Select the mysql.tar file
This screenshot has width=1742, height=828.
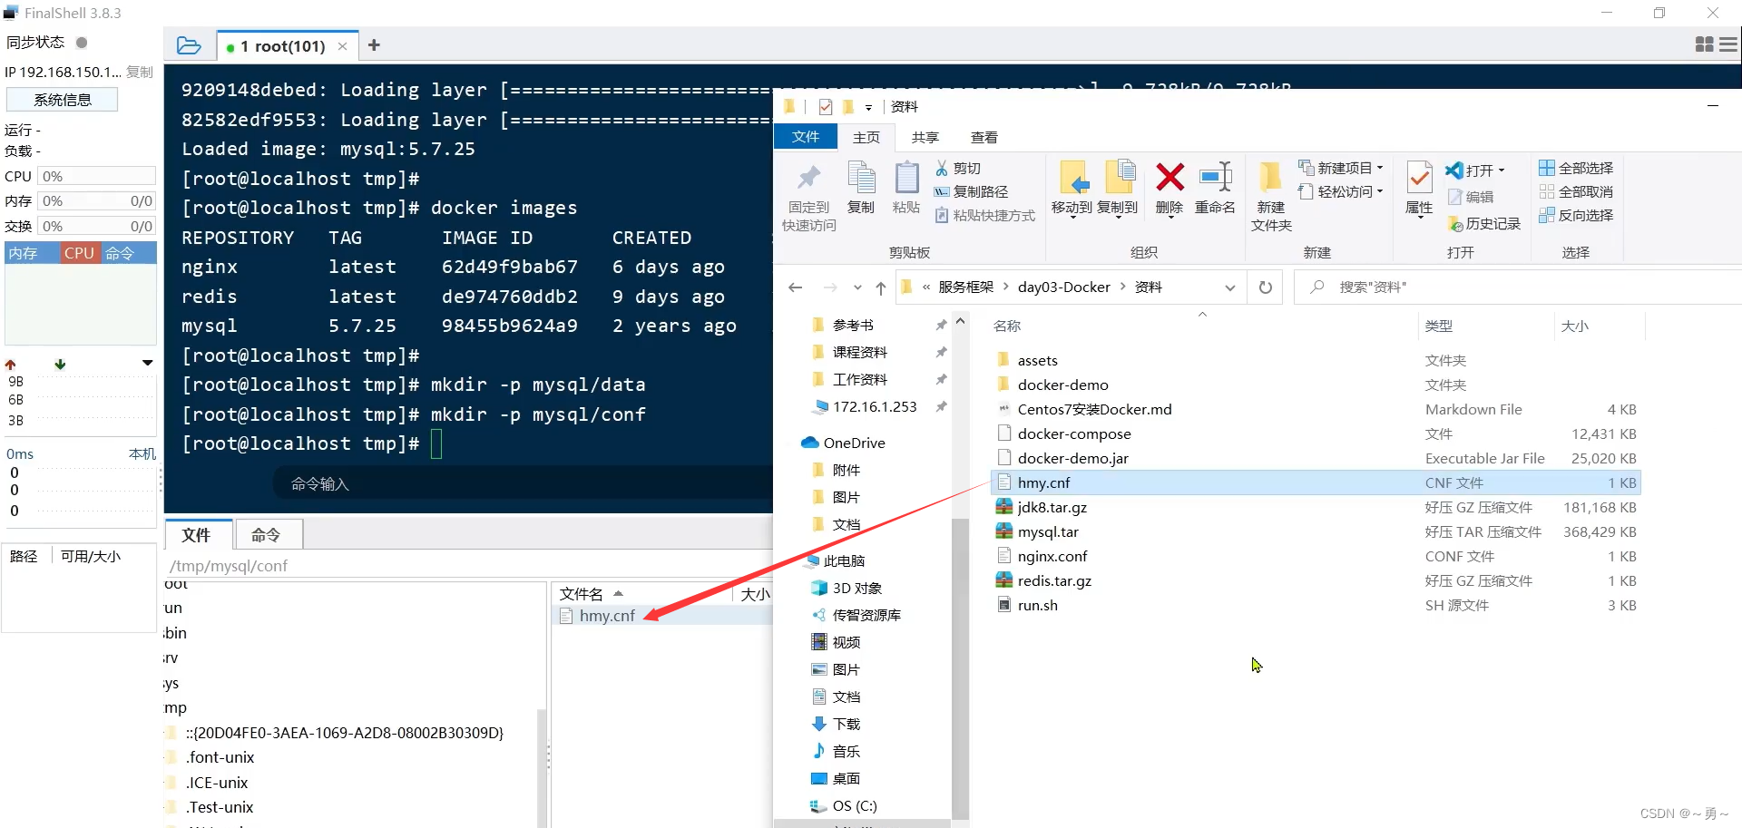[x=1048, y=532]
